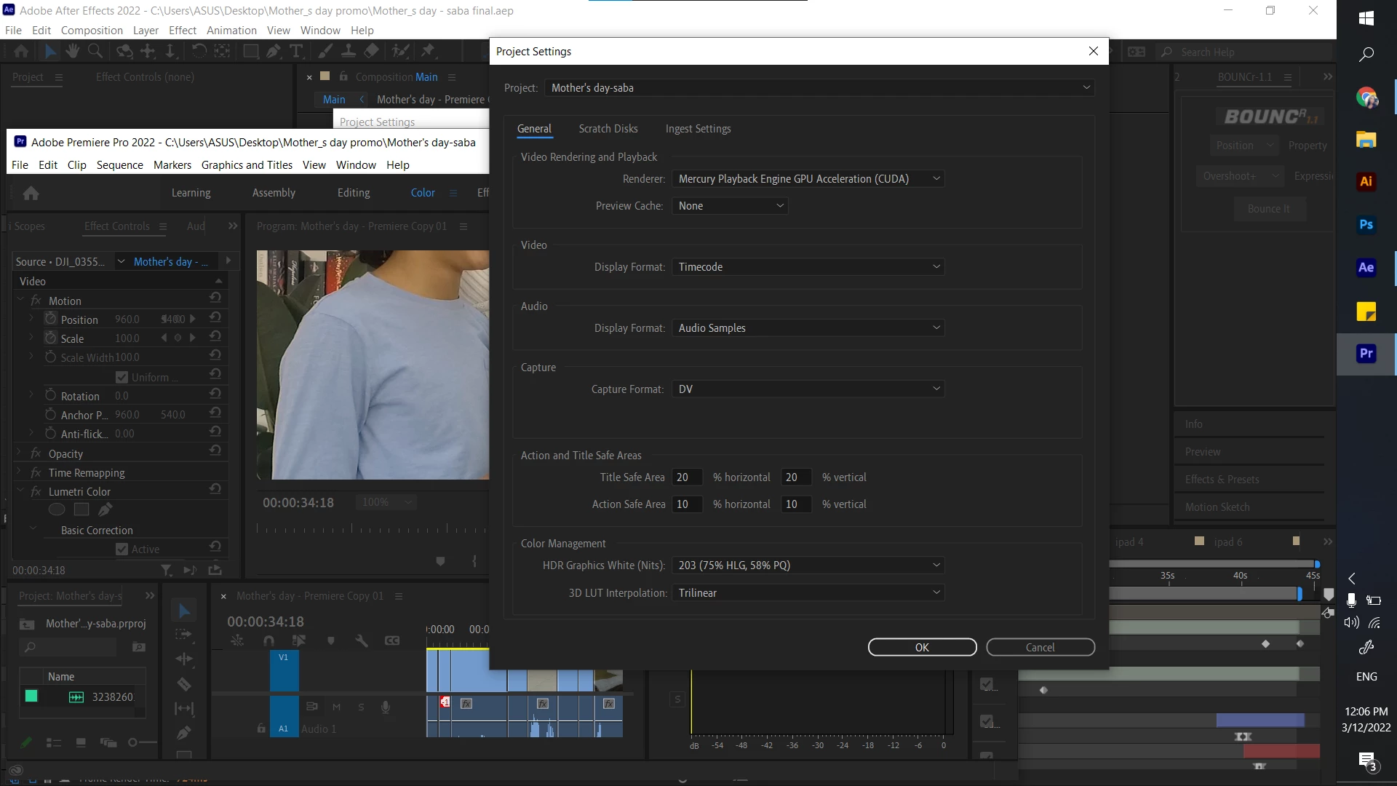This screenshot has height=786, width=1397.
Task: Click the Title Safe Area horizontal field
Action: click(687, 477)
